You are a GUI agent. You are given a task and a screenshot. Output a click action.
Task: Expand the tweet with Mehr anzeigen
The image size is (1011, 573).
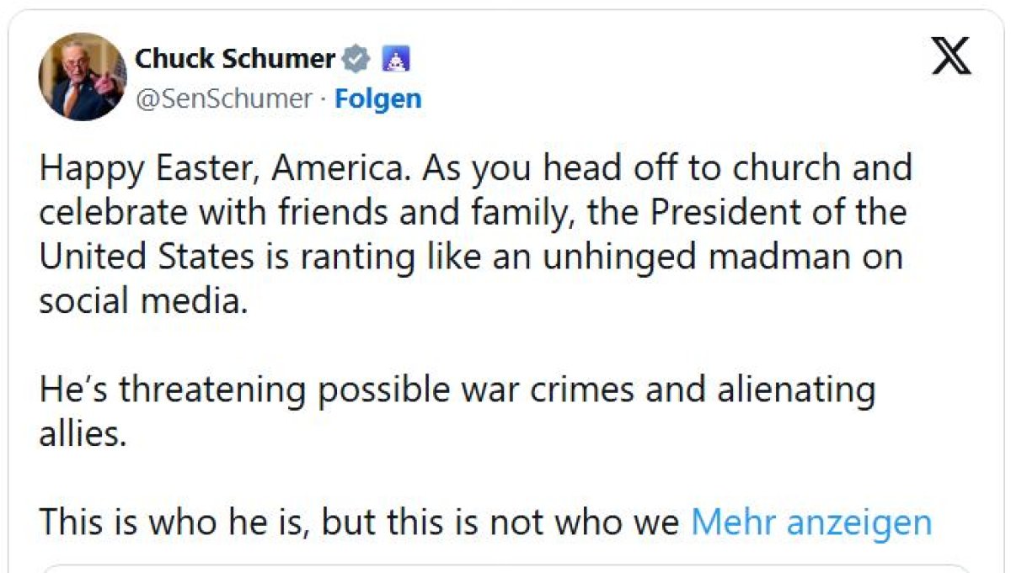pos(810,523)
